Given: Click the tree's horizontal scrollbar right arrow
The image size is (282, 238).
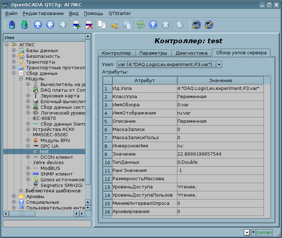Looking at the screenshot, I should (x=82, y=214).
